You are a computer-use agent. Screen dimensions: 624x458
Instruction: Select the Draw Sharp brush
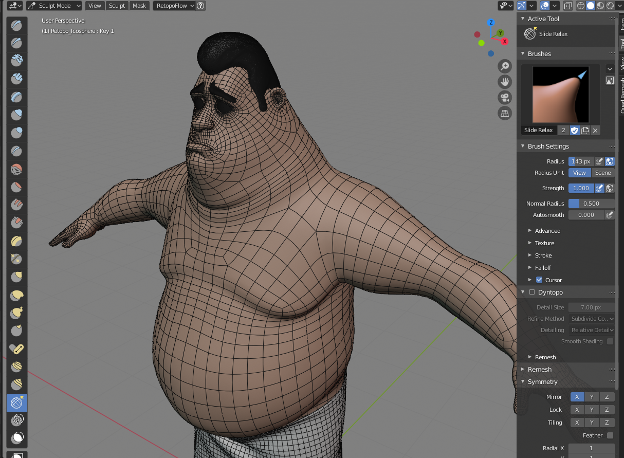[x=17, y=43]
